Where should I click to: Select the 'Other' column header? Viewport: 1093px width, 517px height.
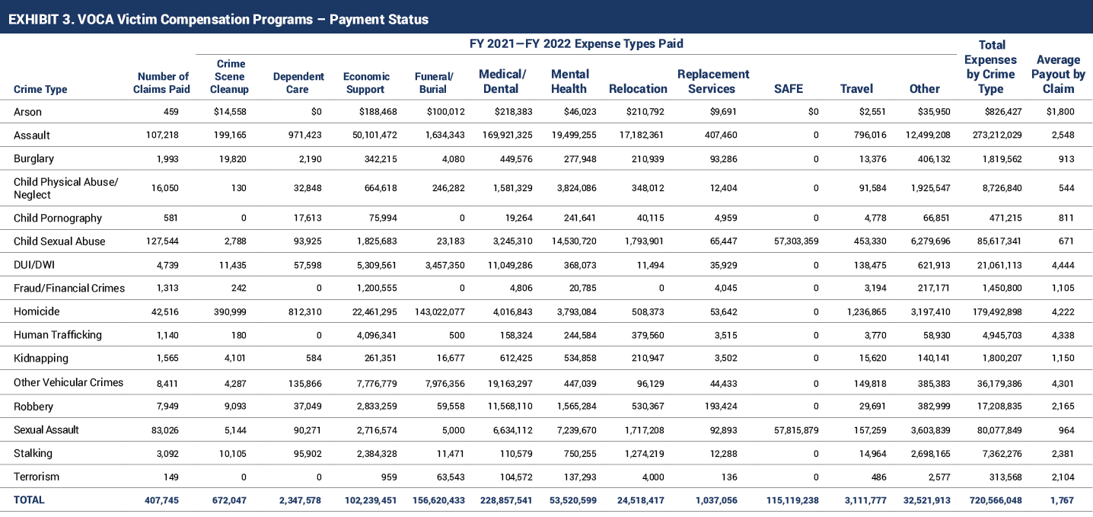tap(924, 89)
